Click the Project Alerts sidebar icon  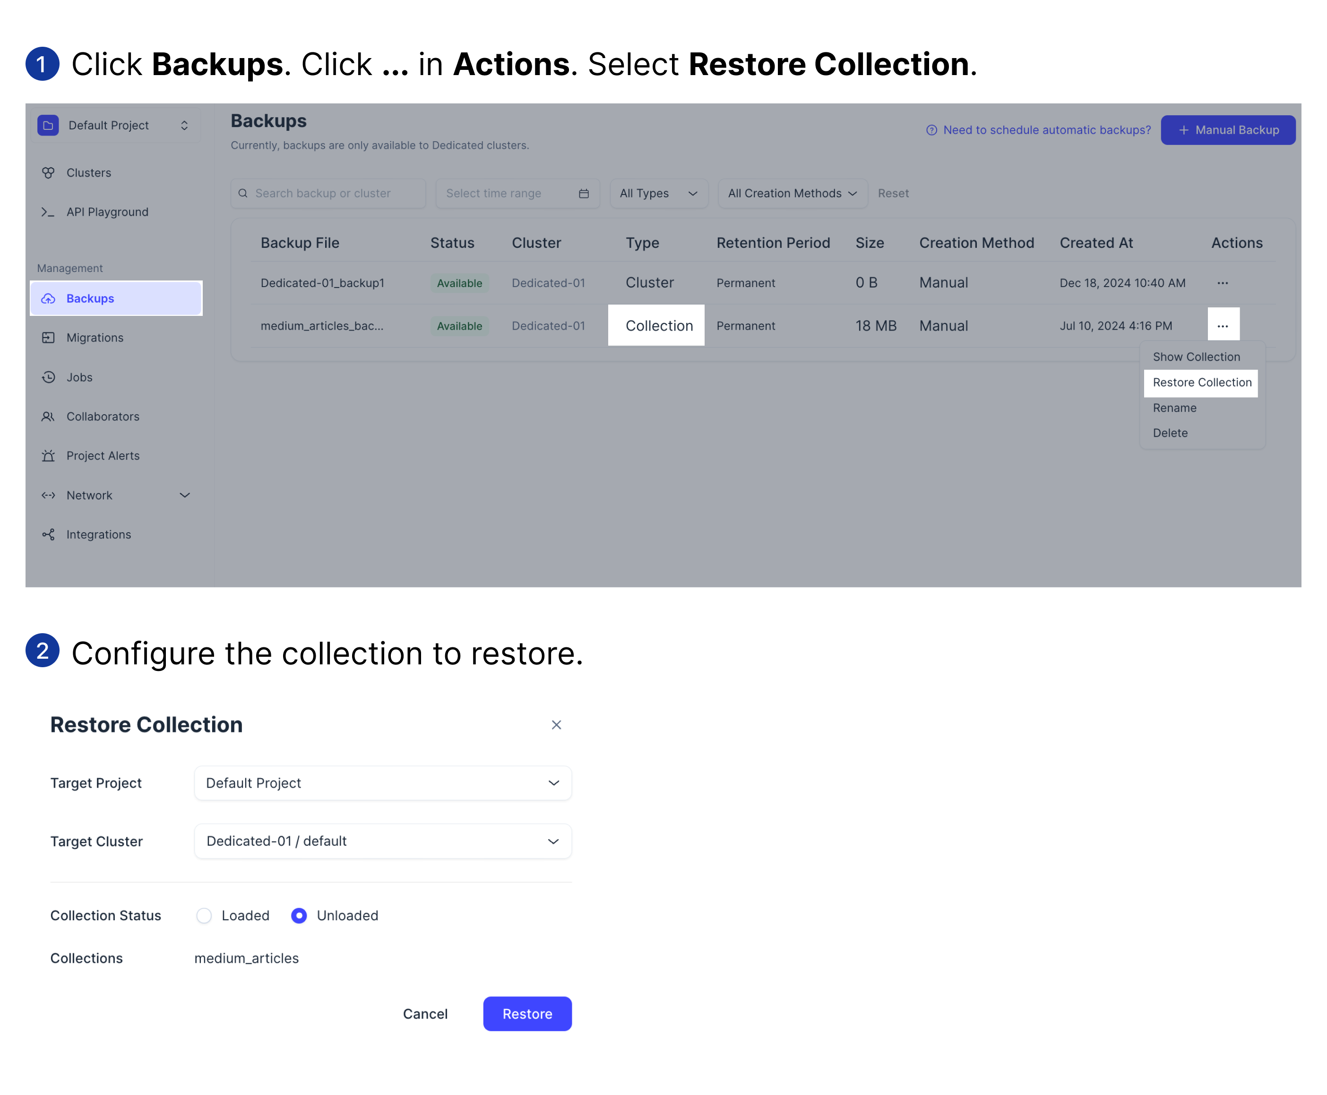point(49,456)
